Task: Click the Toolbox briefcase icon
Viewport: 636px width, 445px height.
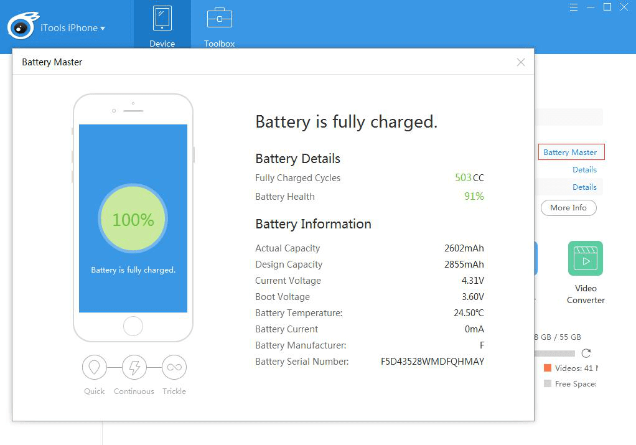Action: point(220,18)
